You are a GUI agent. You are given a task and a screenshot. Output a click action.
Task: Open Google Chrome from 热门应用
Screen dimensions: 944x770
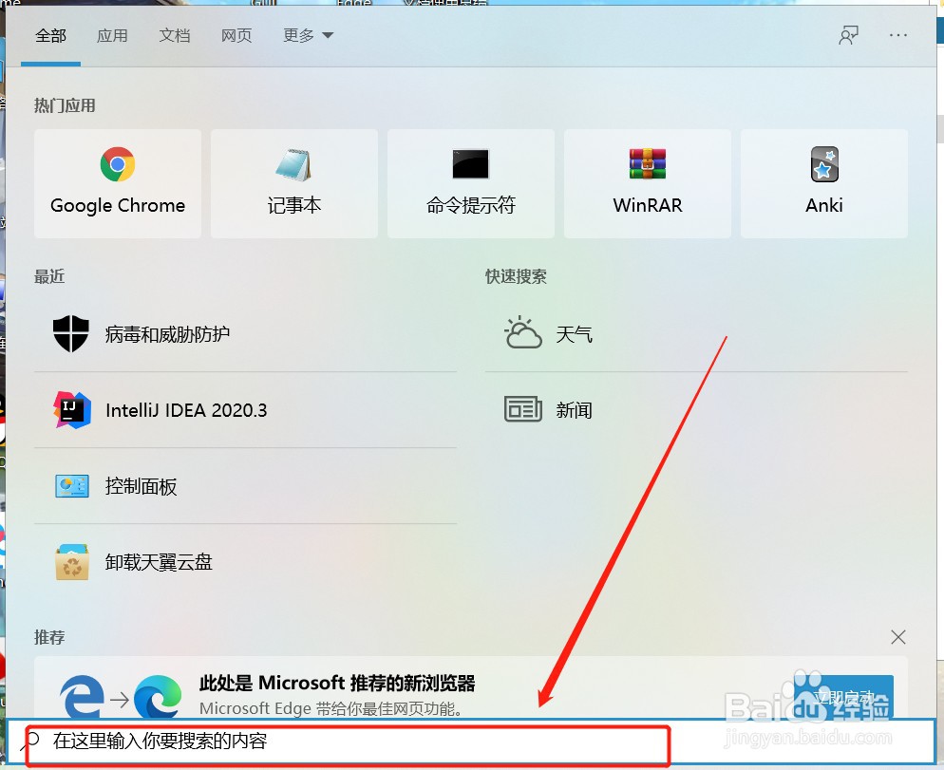pyautogui.click(x=117, y=183)
